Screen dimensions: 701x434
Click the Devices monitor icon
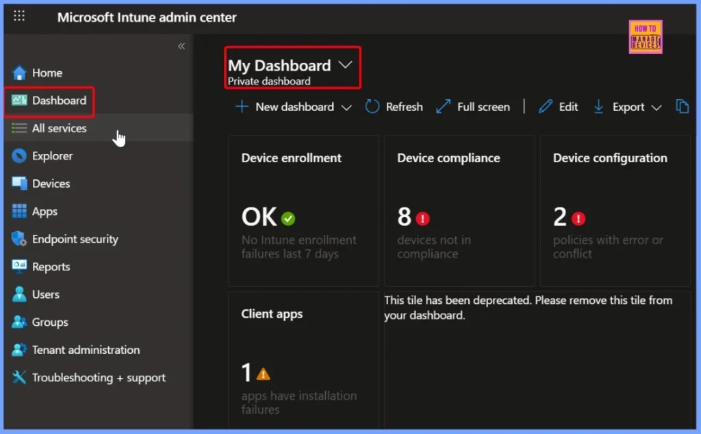click(x=18, y=183)
